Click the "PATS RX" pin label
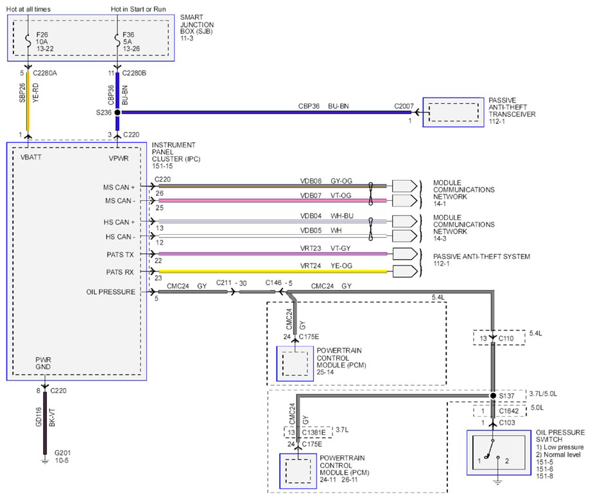The width and height of the screenshot is (591, 499). 120,272
